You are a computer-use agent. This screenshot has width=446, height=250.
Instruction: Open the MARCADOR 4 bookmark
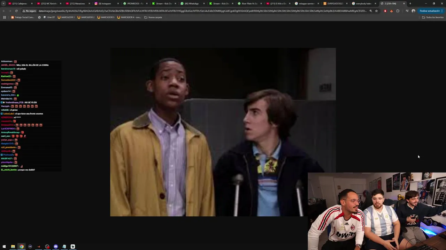point(129,17)
